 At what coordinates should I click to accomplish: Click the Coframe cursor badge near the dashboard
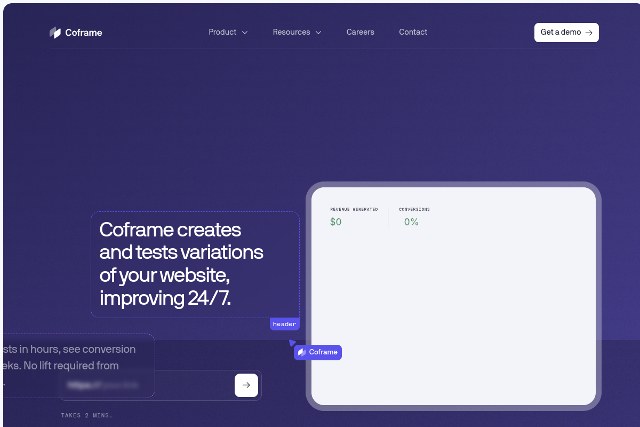(318, 352)
